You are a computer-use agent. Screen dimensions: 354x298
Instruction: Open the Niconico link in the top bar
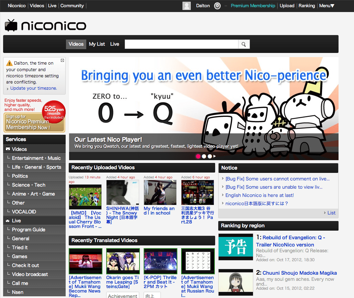point(17,6)
